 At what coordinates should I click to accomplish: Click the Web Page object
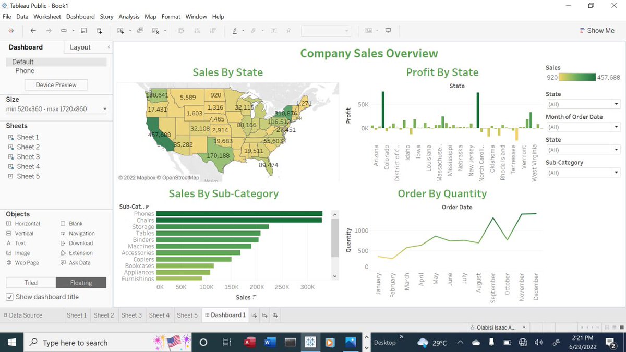(x=22, y=263)
